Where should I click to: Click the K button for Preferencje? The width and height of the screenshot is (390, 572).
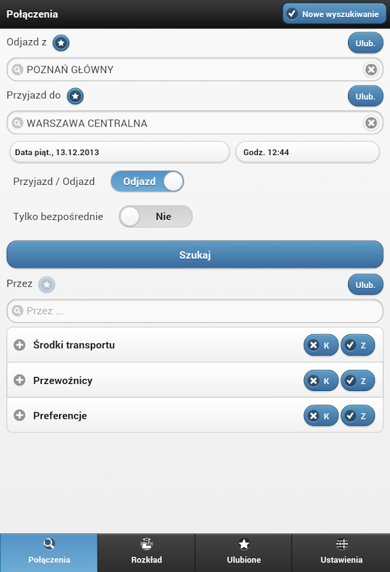pos(321,416)
